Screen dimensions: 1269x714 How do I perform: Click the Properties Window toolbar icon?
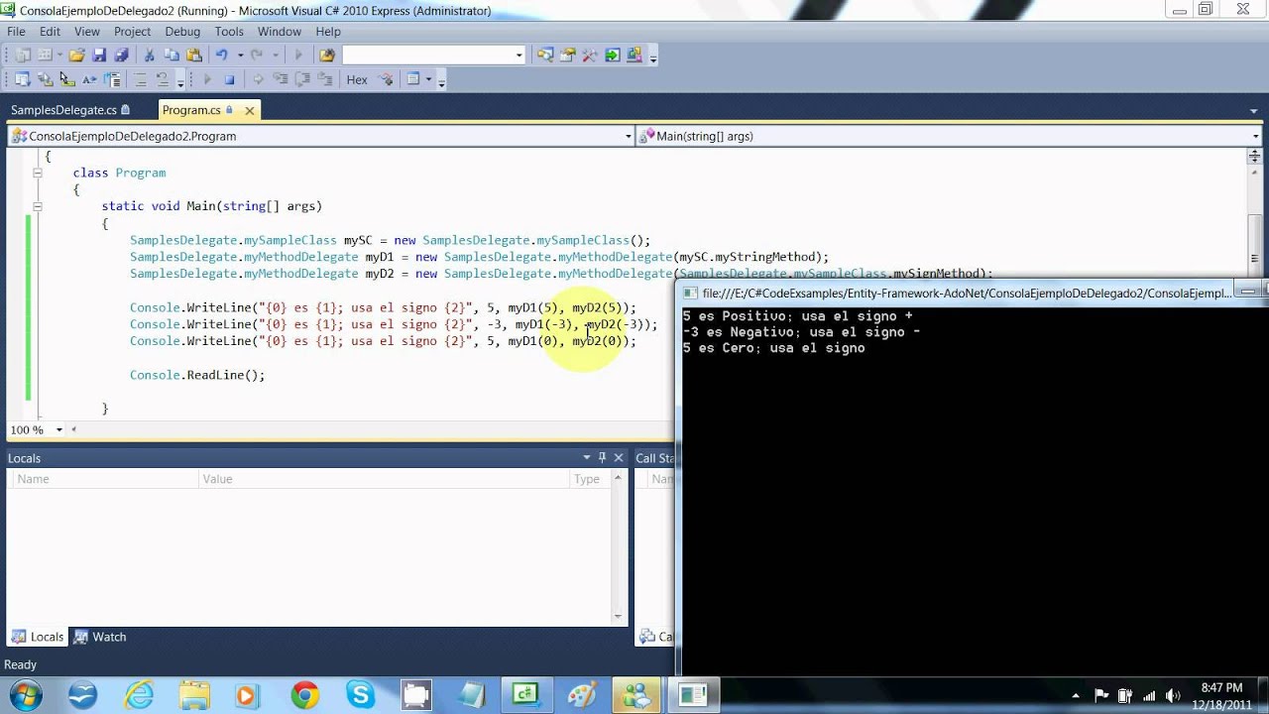pyautogui.click(x=568, y=56)
